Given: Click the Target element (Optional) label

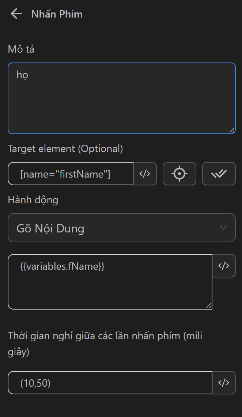Looking at the screenshot, I should [65, 149].
